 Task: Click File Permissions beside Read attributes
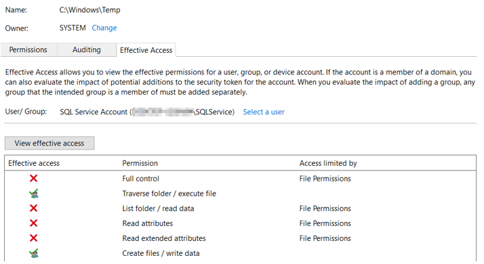[325, 223]
